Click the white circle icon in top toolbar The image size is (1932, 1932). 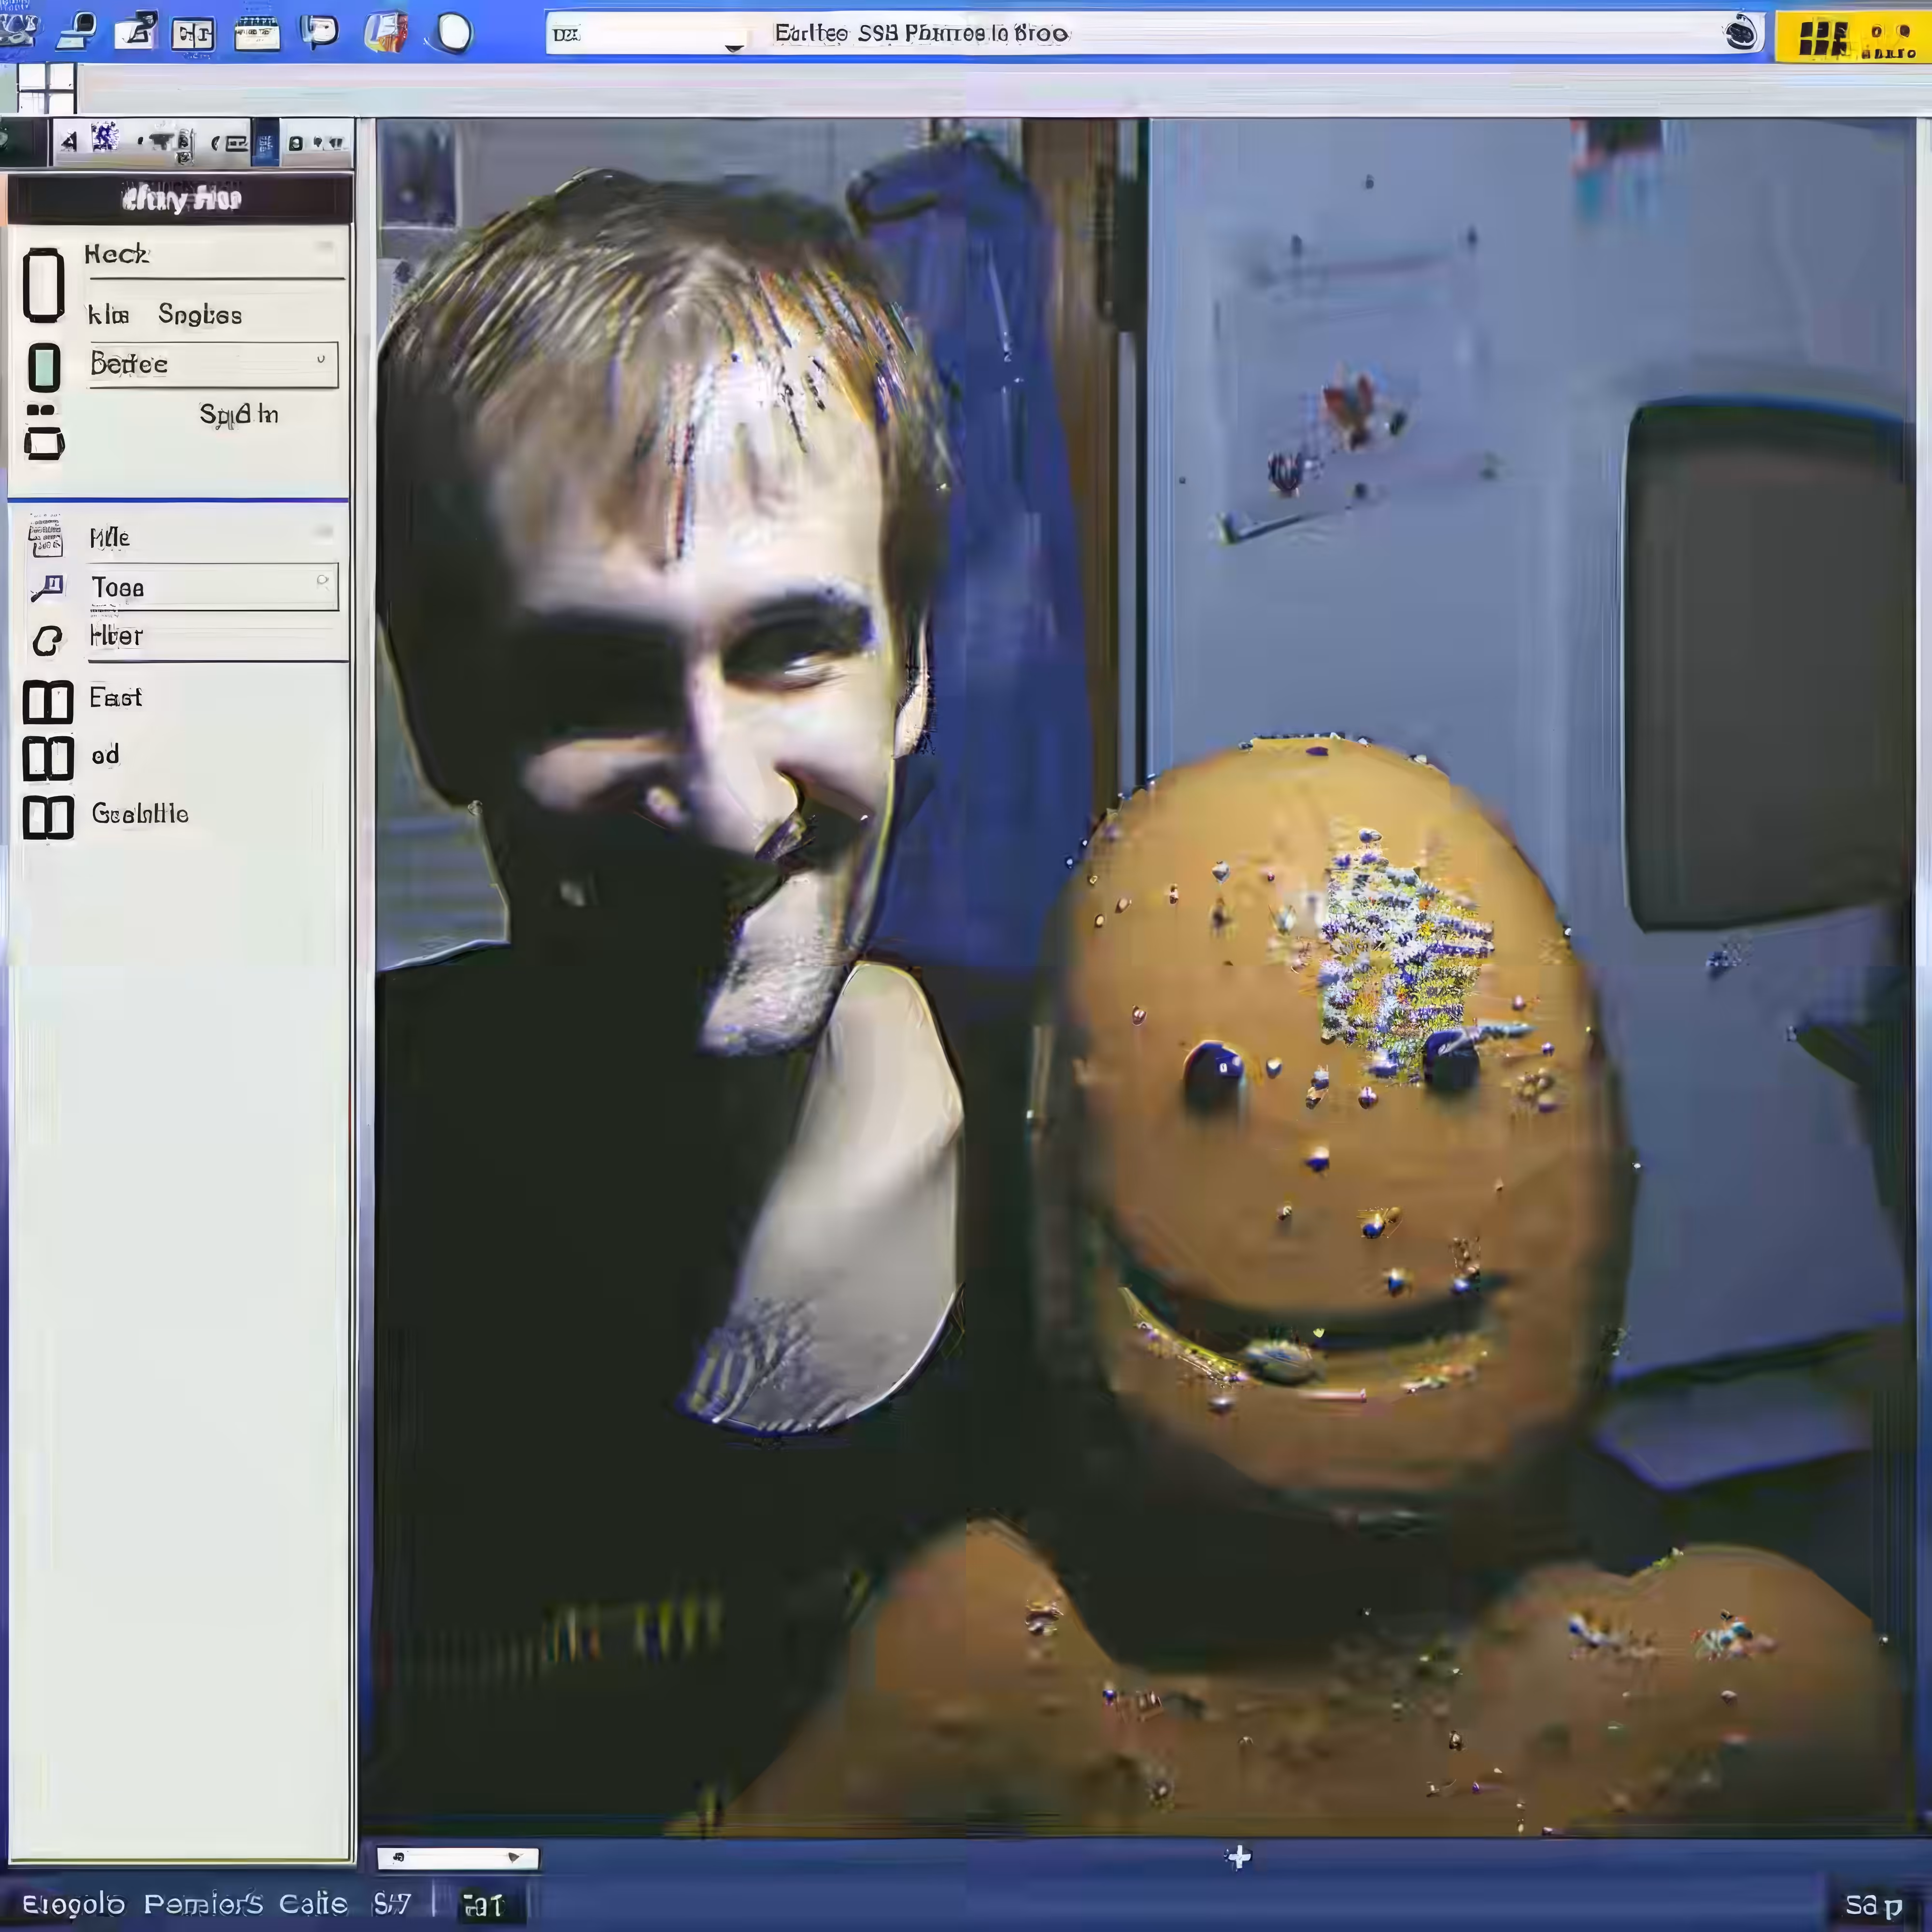[453, 32]
